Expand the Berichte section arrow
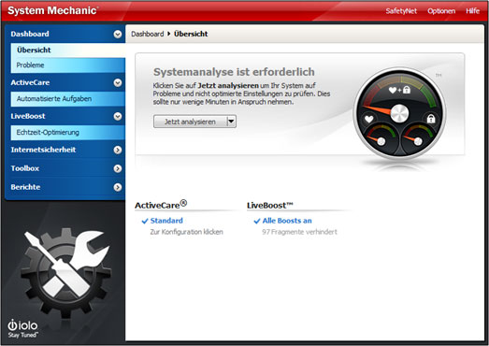489x346 pixels. (x=118, y=187)
